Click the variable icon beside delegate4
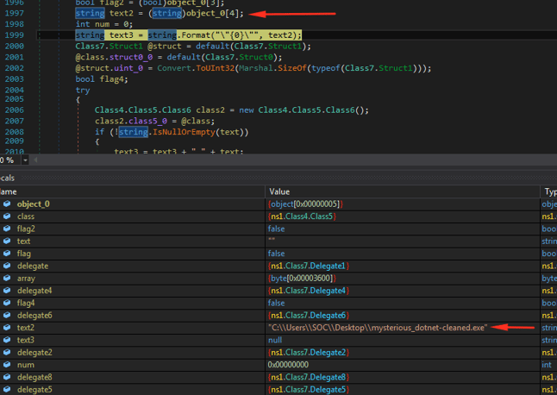 (7, 291)
